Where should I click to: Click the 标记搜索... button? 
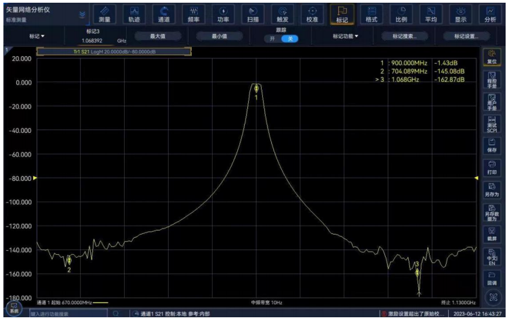coord(406,36)
